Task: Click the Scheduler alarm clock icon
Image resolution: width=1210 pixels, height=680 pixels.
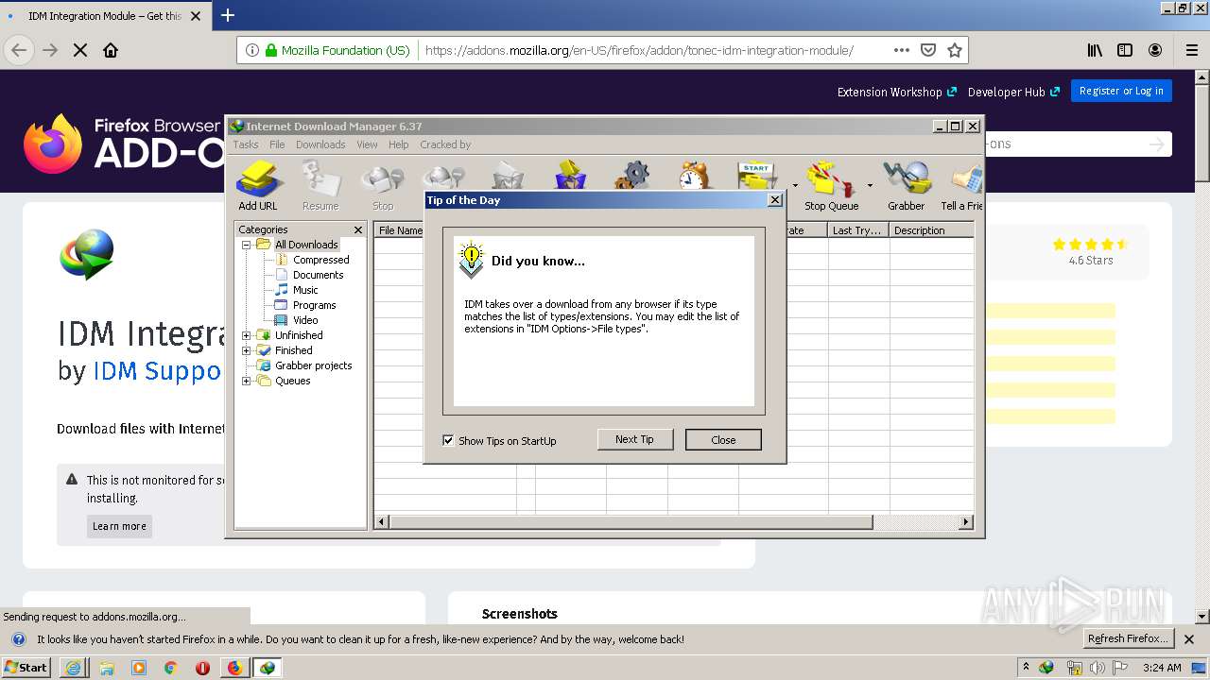Action: (695, 176)
